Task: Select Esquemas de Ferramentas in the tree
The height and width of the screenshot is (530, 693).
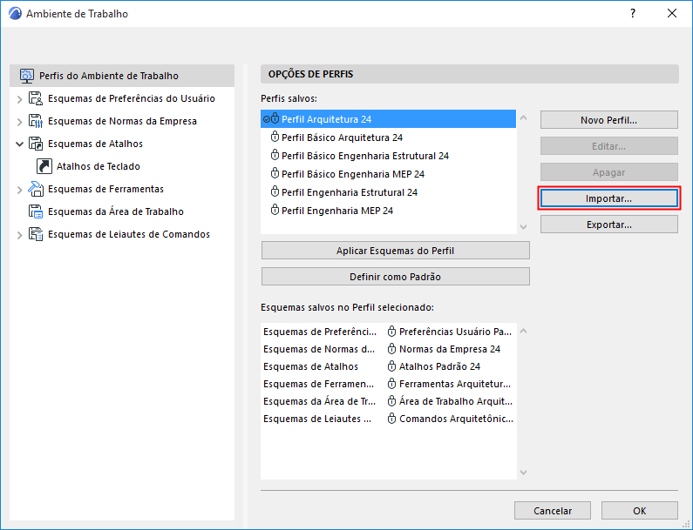Action: click(105, 189)
